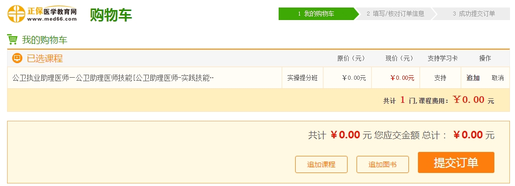Click the 购物车 page heading

click(x=111, y=15)
